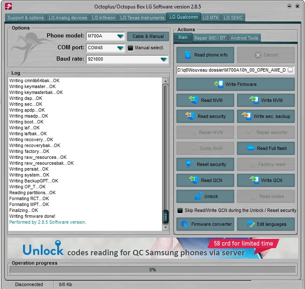Open the LG MTK tab
Viewport: 305px width, 289px height.
pyautogui.click(x=211, y=18)
